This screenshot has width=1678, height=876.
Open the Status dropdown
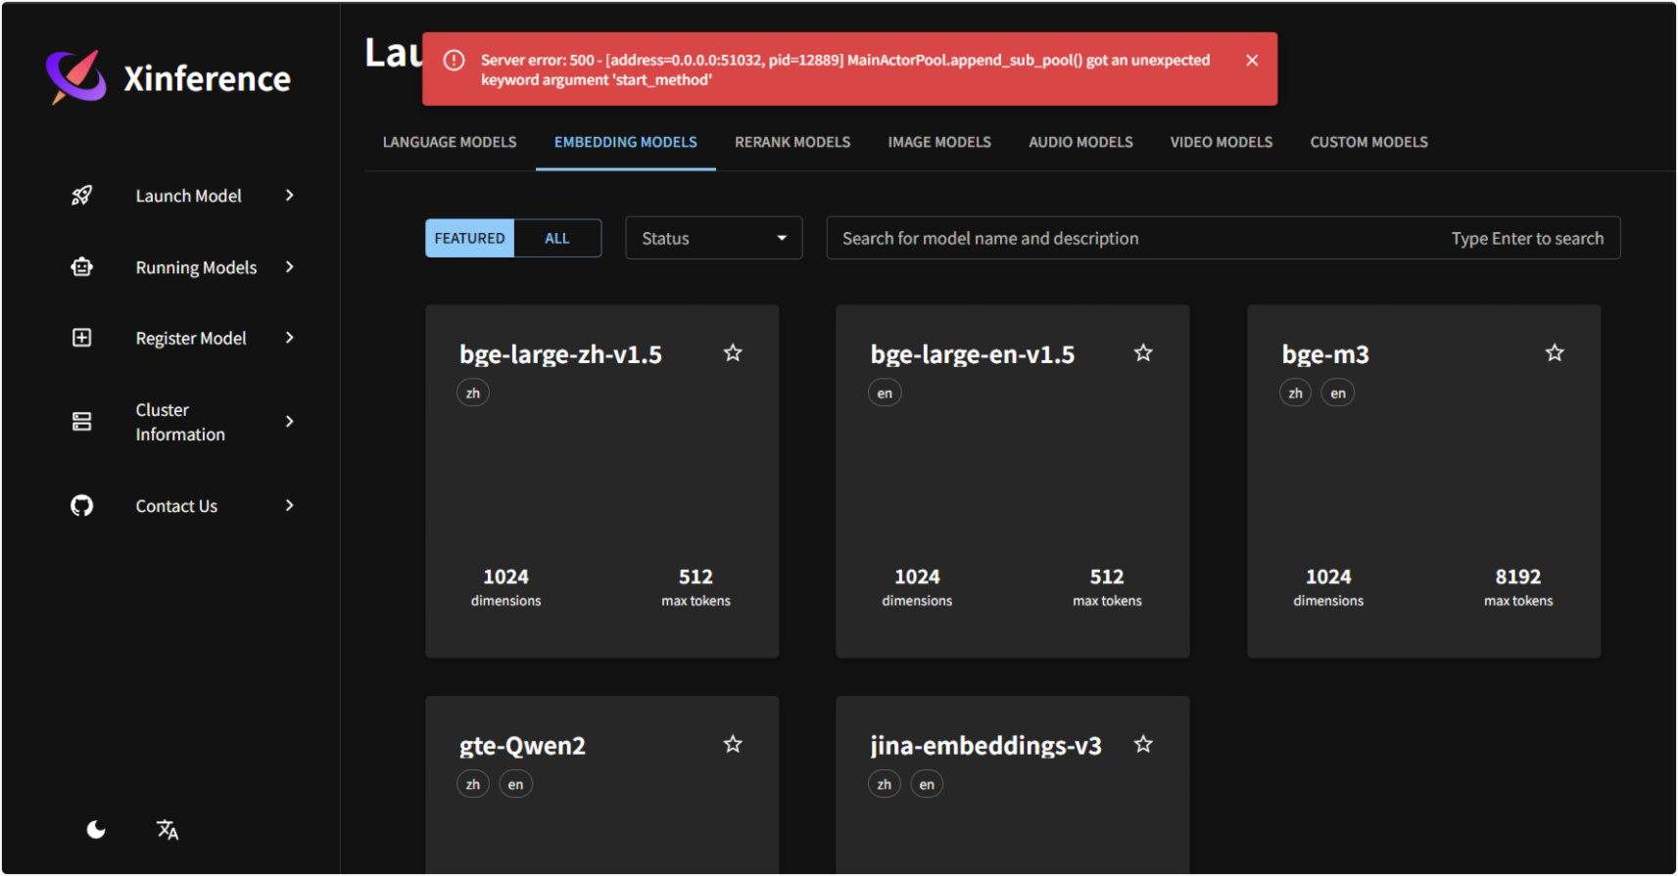pyautogui.click(x=714, y=238)
